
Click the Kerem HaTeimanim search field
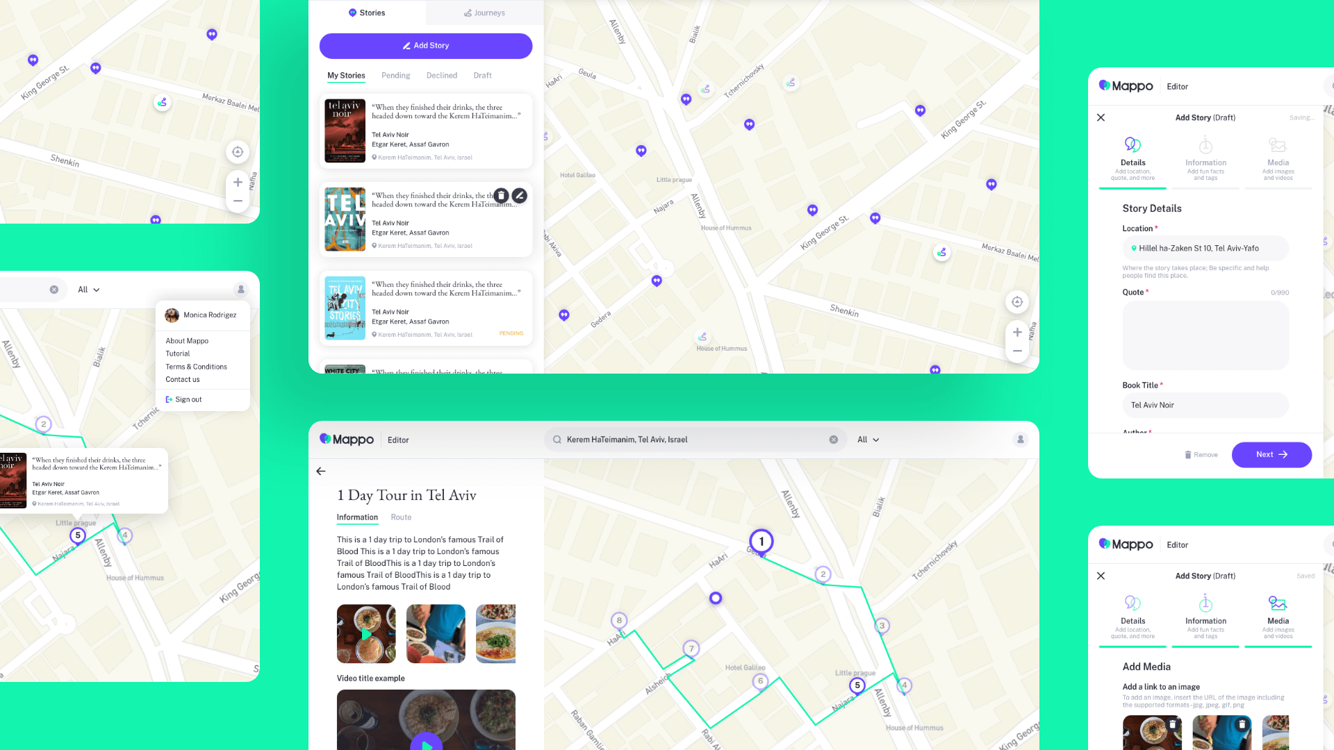pyautogui.click(x=695, y=440)
